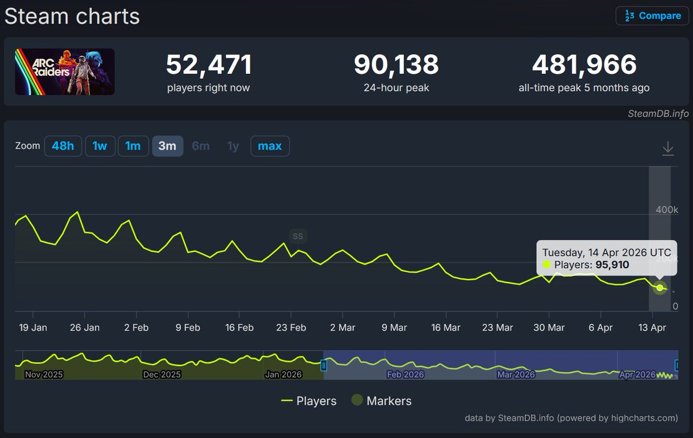Image resolution: width=693 pixels, height=438 pixels.
Task: Click the 30 Mar axis label
Action: tap(549, 327)
